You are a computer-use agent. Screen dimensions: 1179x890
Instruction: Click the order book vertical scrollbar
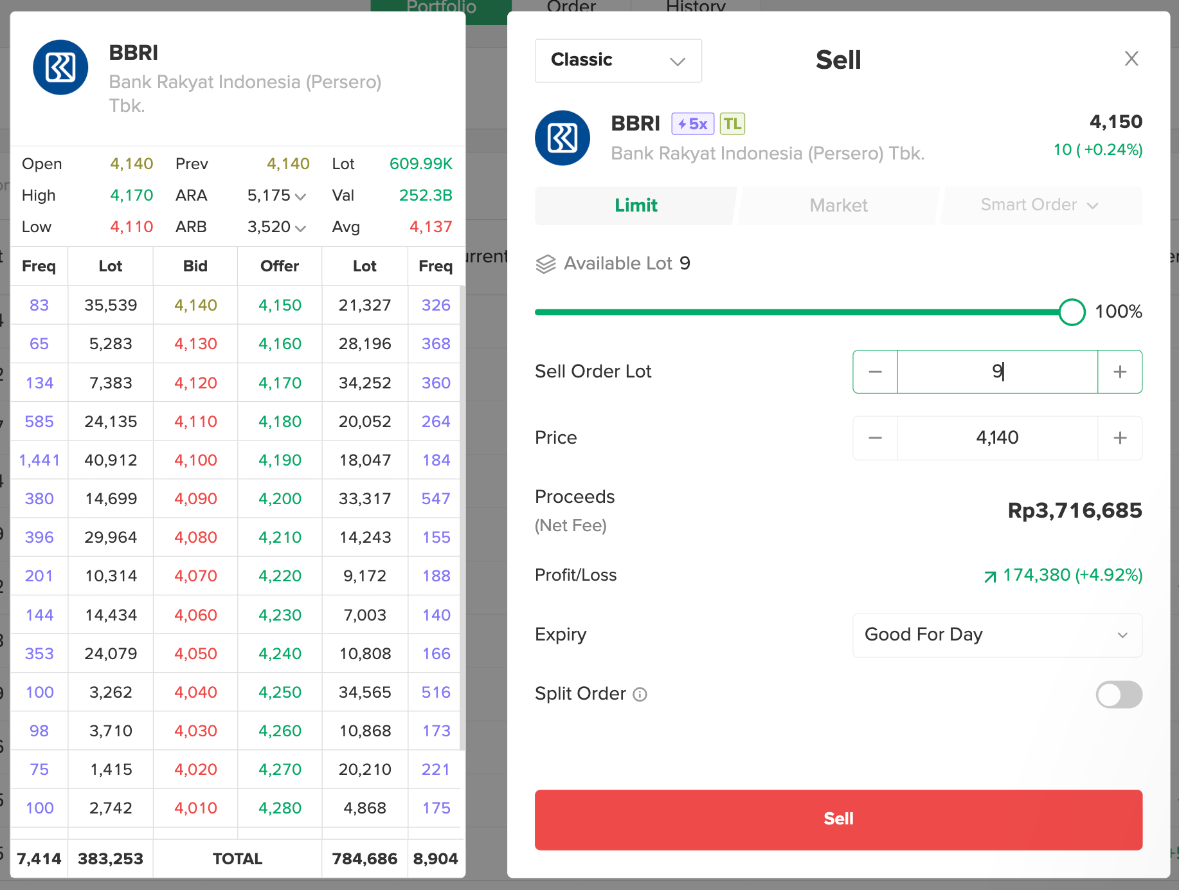point(462,518)
